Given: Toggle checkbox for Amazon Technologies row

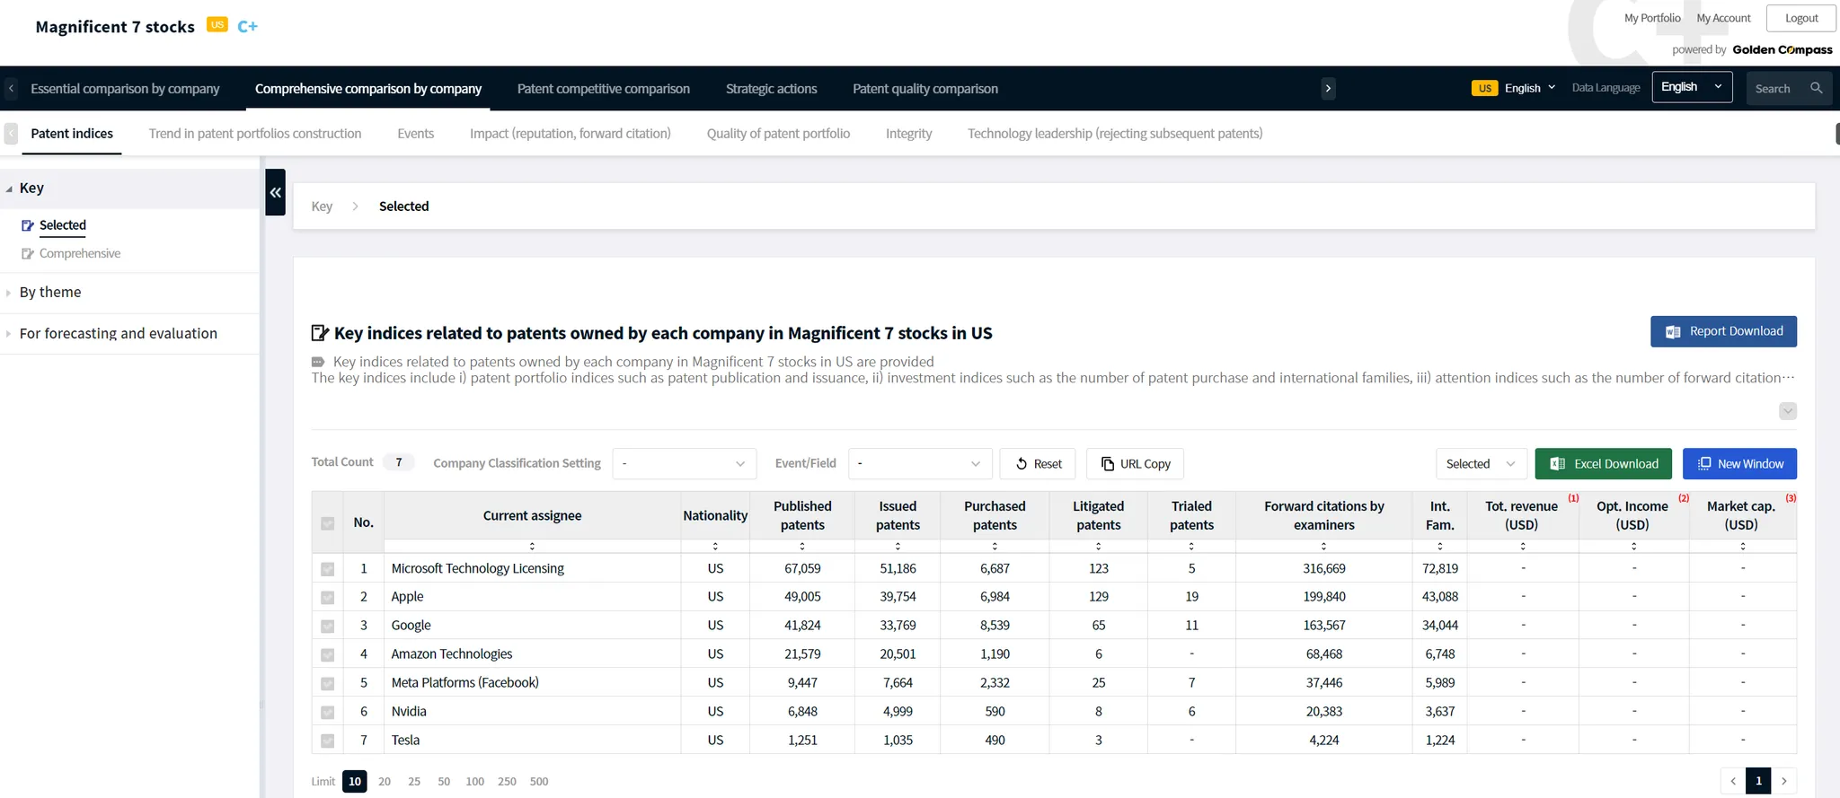Looking at the screenshot, I should coord(327,655).
